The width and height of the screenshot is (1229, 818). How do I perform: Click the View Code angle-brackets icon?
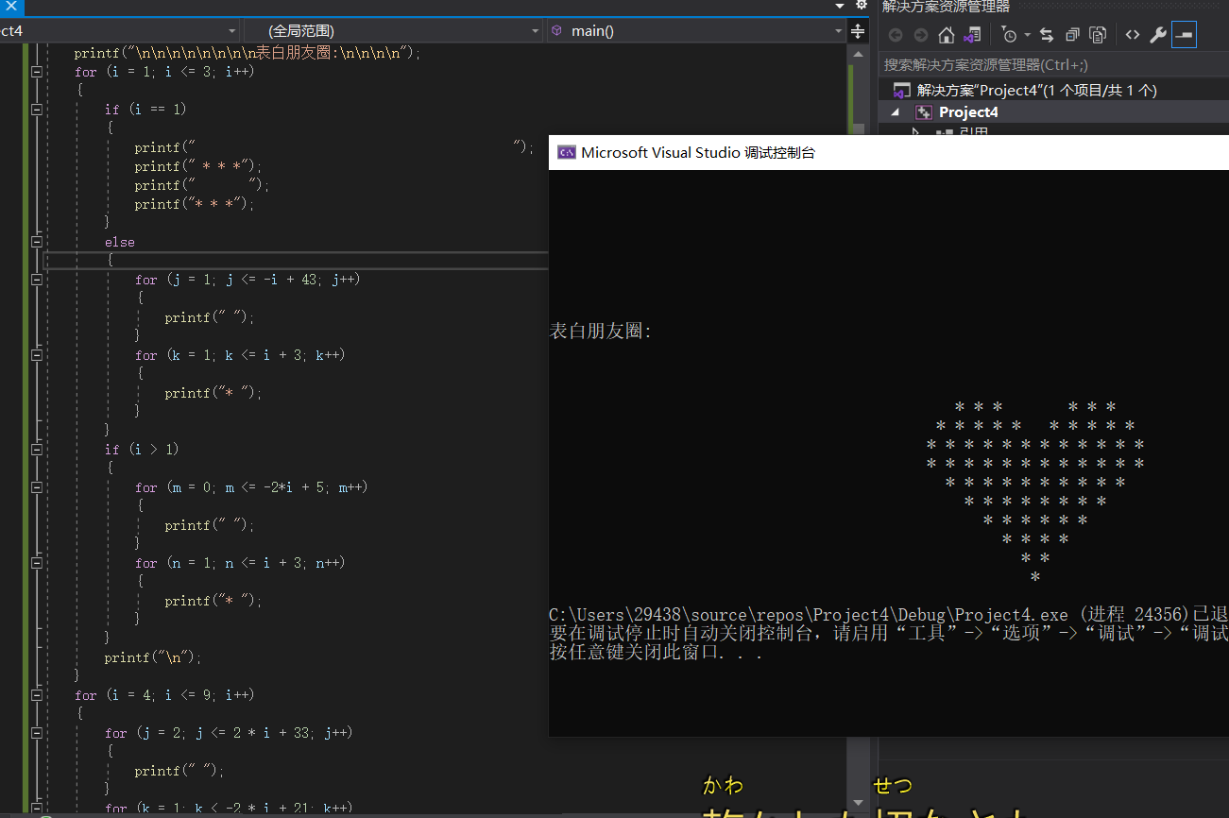coord(1132,35)
